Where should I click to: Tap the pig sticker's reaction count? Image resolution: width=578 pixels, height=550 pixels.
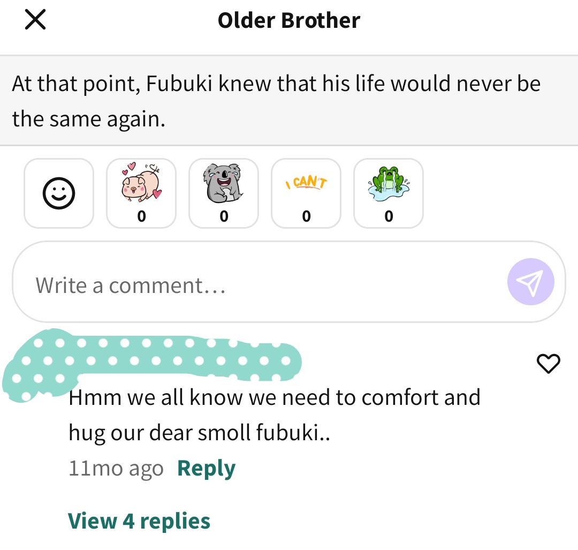coord(141,216)
